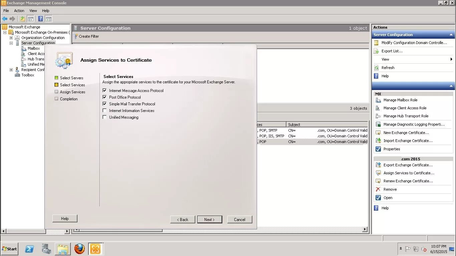Open Windows Explorer from the taskbar
Screen dimensions: 456x256
pos(63,249)
